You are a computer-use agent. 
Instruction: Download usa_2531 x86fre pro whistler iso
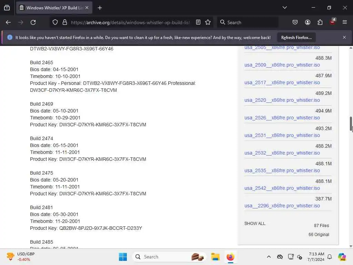coord(282,135)
